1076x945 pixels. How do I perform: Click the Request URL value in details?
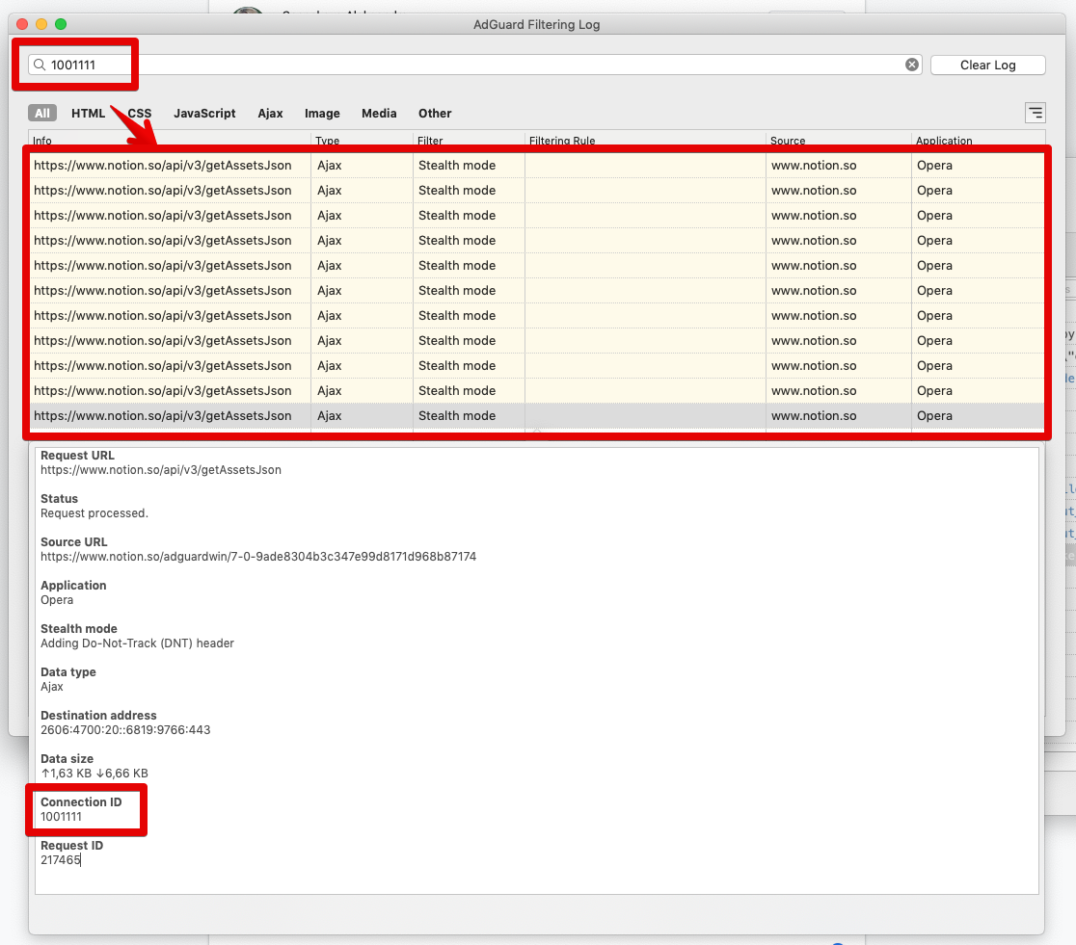click(161, 470)
